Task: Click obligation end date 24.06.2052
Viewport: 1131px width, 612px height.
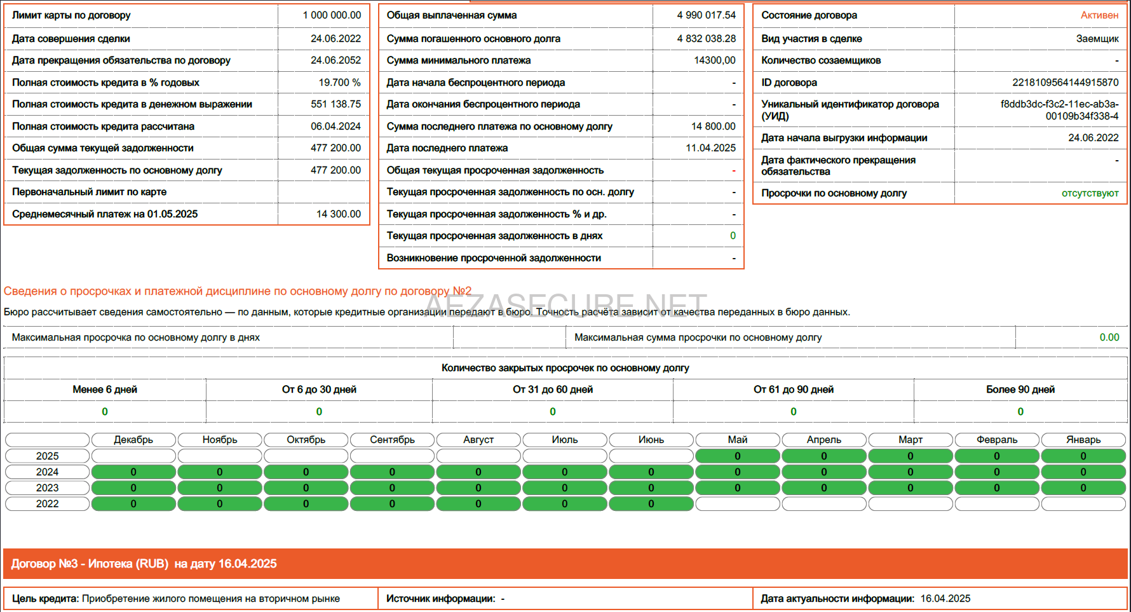Action: [335, 60]
